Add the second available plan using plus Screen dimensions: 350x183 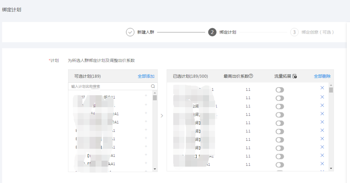pos(146,105)
